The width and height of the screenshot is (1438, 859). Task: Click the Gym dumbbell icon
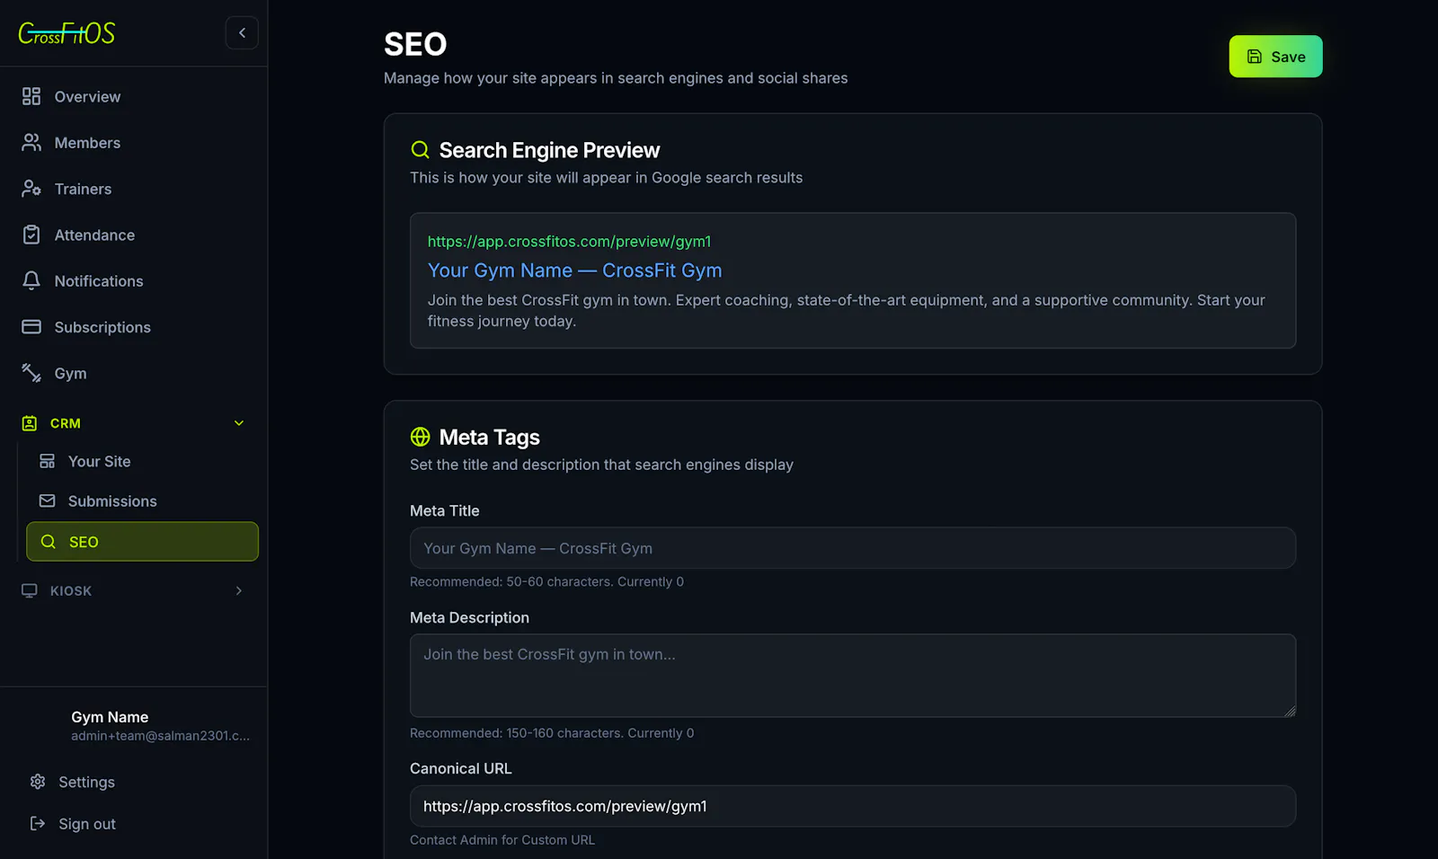tap(31, 373)
